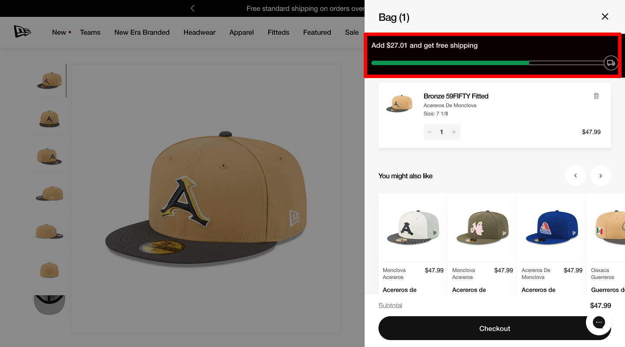
Task: Select the blue Acereros cap recommendation
Action: pyautogui.click(x=552, y=228)
